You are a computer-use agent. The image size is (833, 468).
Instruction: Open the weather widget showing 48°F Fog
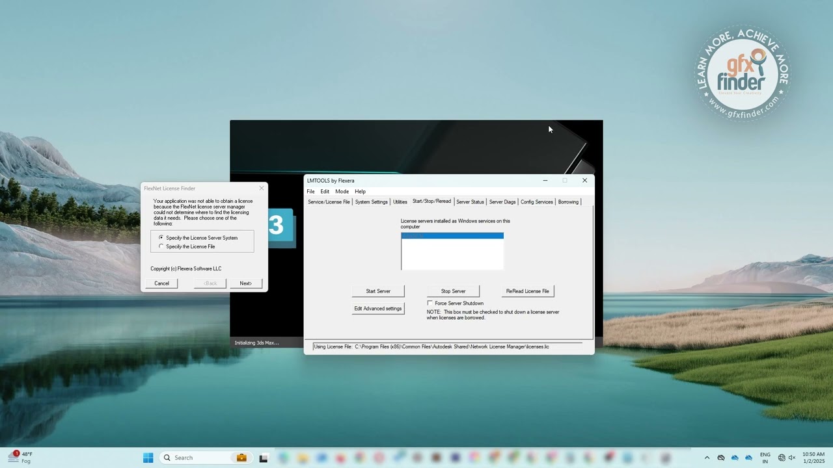pos(20,458)
